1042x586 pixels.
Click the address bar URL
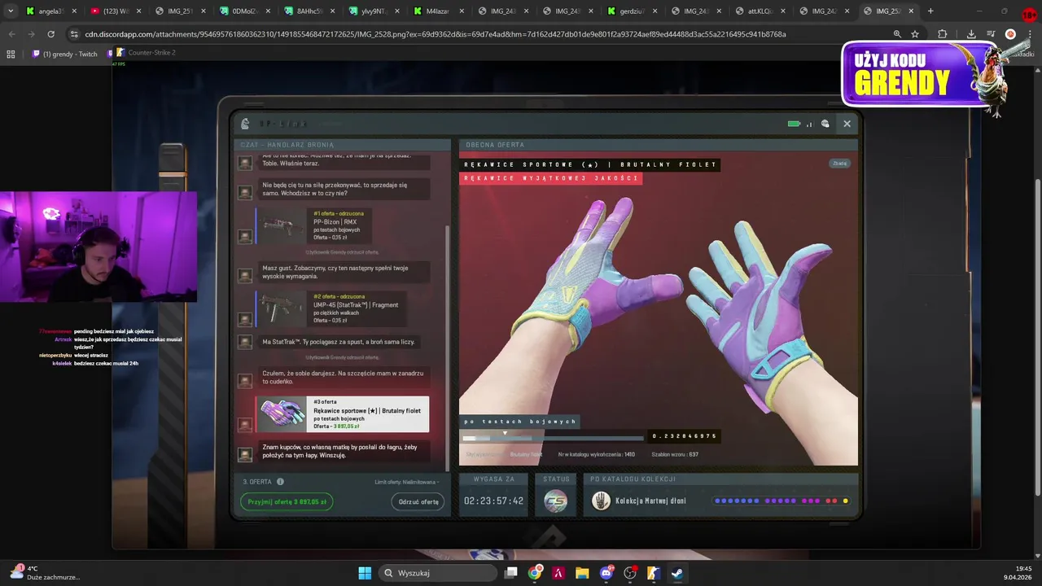[x=436, y=34]
